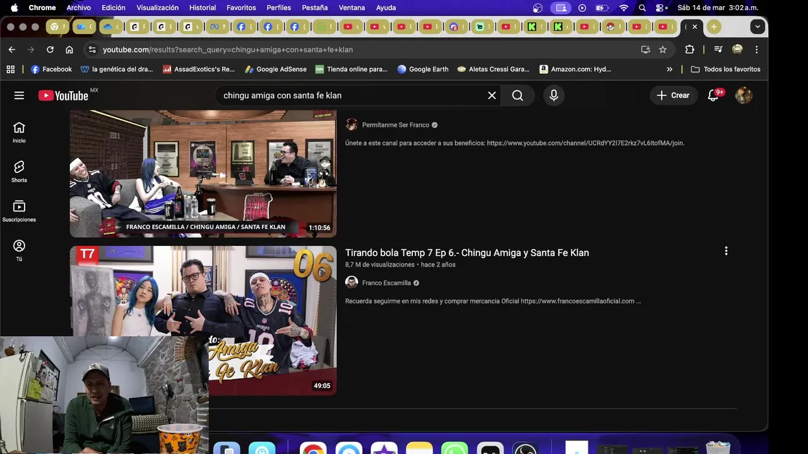808x454 pixels.
Task: Open the Todos los favoritos folder
Action: 725,69
